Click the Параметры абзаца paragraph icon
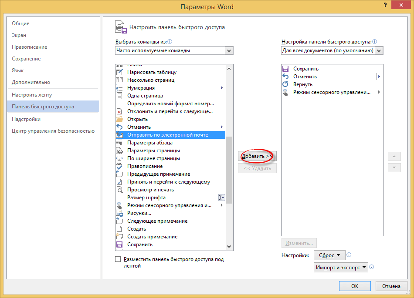This screenshot has width=414, height=298. [x=119, y=143]
